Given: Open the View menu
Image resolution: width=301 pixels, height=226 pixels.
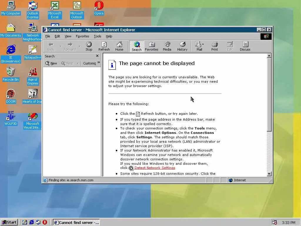Looking at the screenshot, I should (68, 36).
